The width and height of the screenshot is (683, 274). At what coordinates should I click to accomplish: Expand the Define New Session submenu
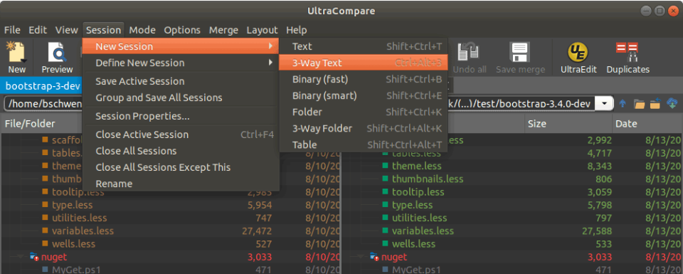[x=181, y=63]
